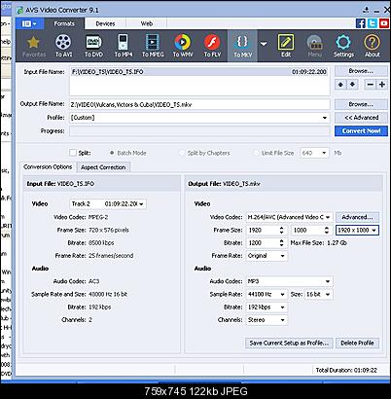Open the Limit File Size 640 dropdown
This screenshot has height=399, width=391.
pos(314,153)
